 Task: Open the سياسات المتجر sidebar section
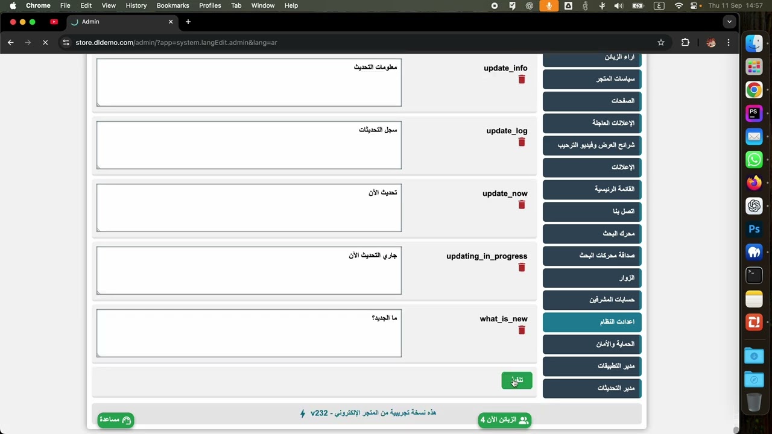click(x=592, y=79)
